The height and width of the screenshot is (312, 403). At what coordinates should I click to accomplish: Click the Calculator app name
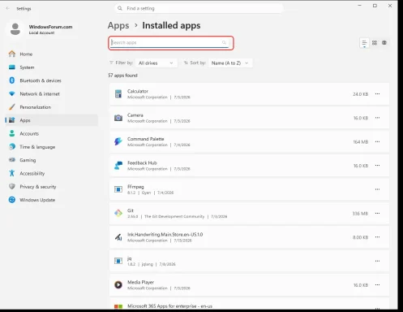point(138,91)
